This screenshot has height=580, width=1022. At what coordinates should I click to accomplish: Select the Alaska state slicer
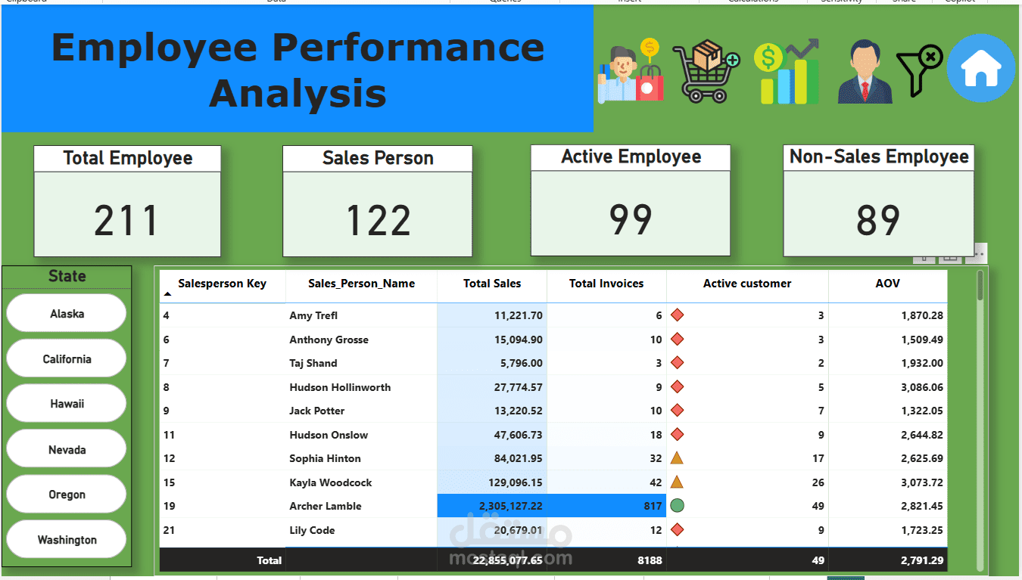pyautogui.click(x=67, y=313)
